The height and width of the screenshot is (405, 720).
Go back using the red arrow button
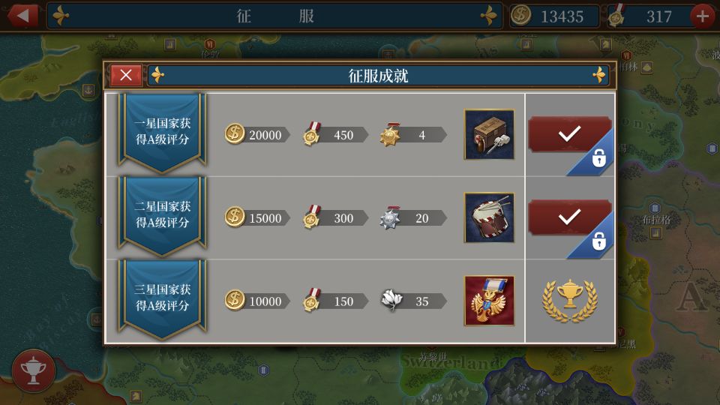pos(22,16)
